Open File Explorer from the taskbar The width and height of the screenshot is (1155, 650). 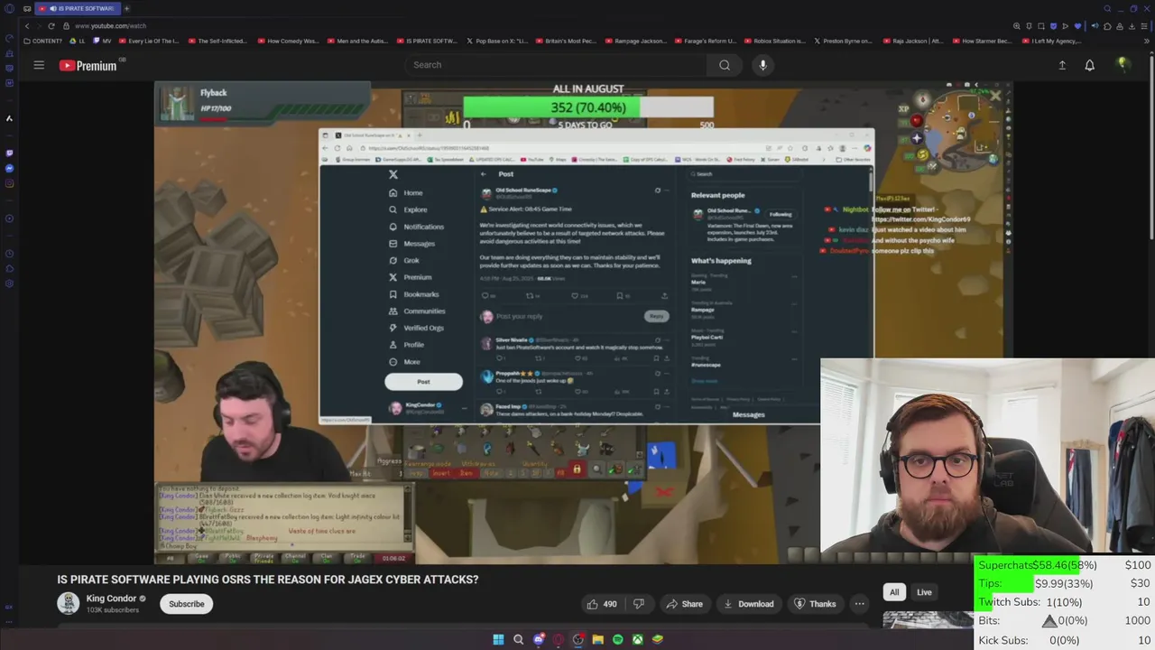click(597, 639)
